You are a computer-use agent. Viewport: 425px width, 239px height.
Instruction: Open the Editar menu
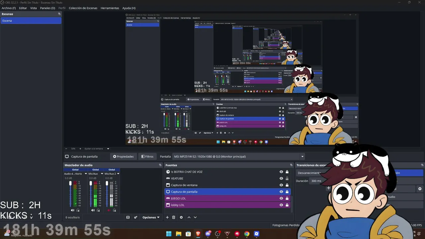point(23,8)
